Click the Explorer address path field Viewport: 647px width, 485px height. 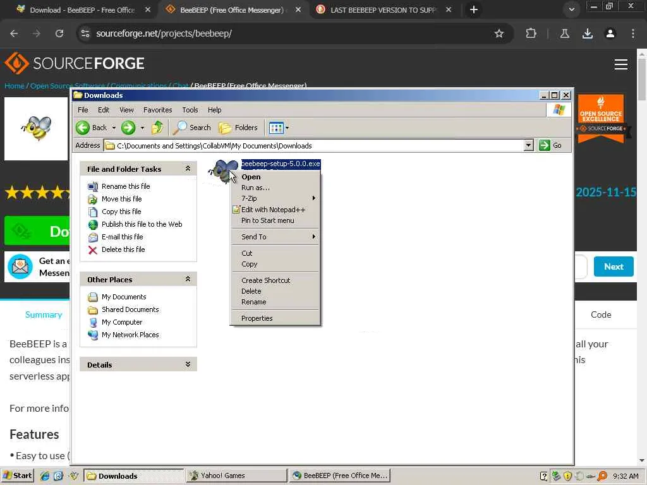click(x=313, y=146)
